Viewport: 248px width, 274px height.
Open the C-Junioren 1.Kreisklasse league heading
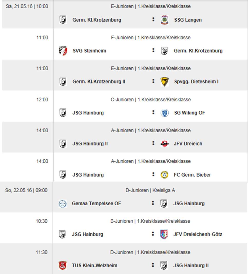pyautogui.click(x=151, y=99)
